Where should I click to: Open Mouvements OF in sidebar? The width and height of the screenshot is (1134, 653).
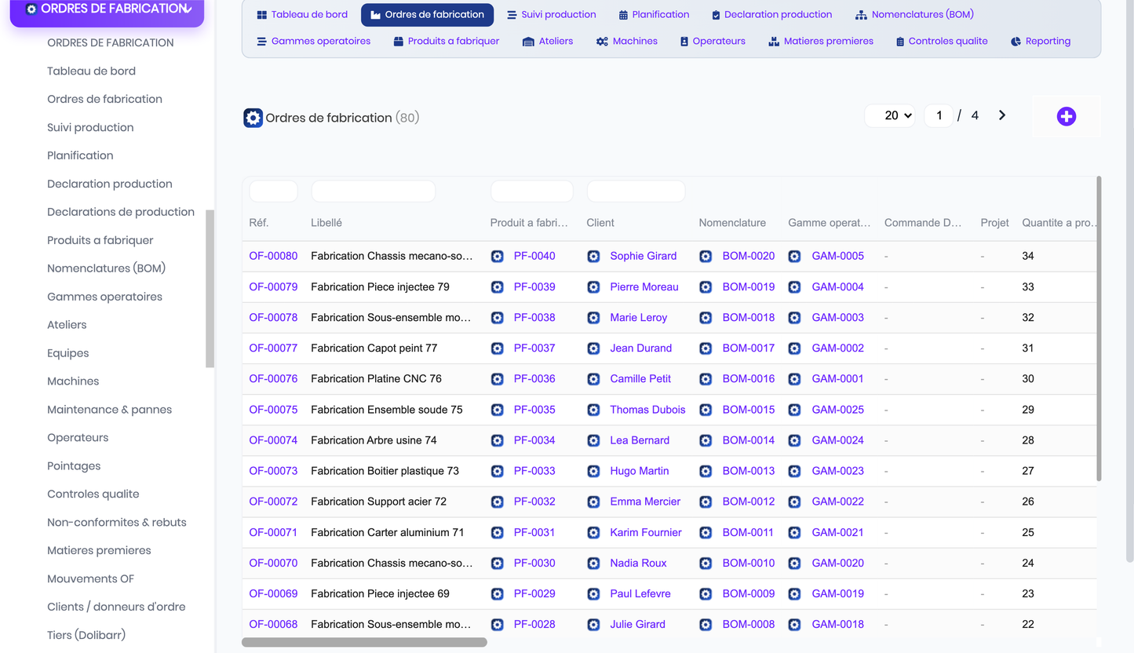tap(90, 579)
